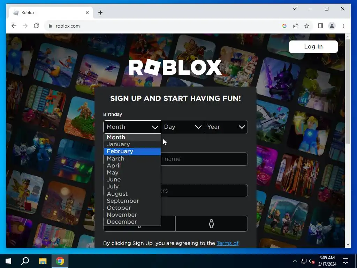The image size is (357, 268).
Task: Open Windows taskbar search
Action: click(x=25, y=261)
